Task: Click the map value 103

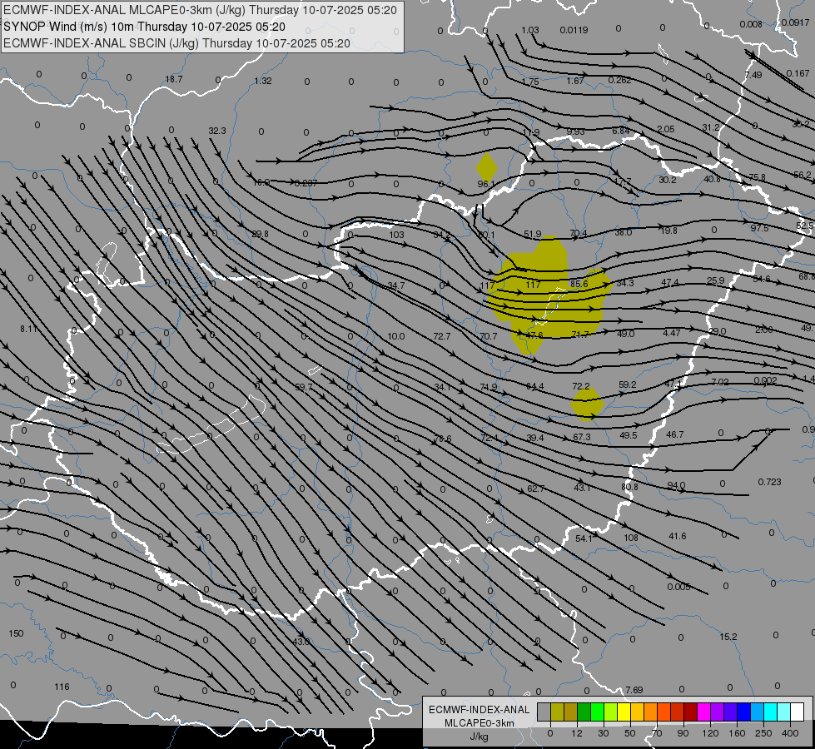Action: [396, 235]
